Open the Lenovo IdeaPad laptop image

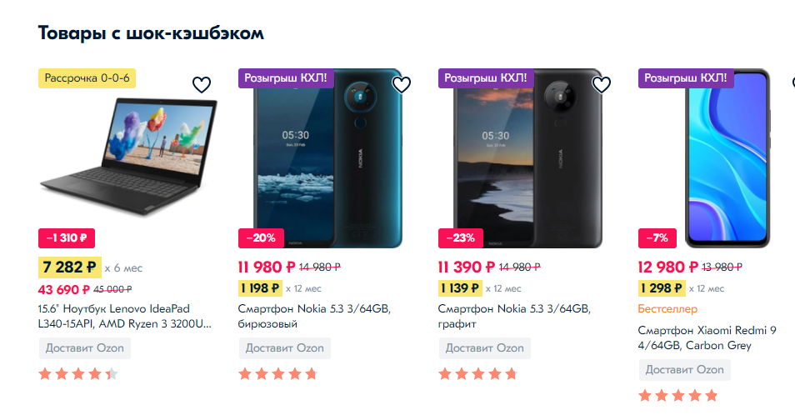[x=129, y=157]
